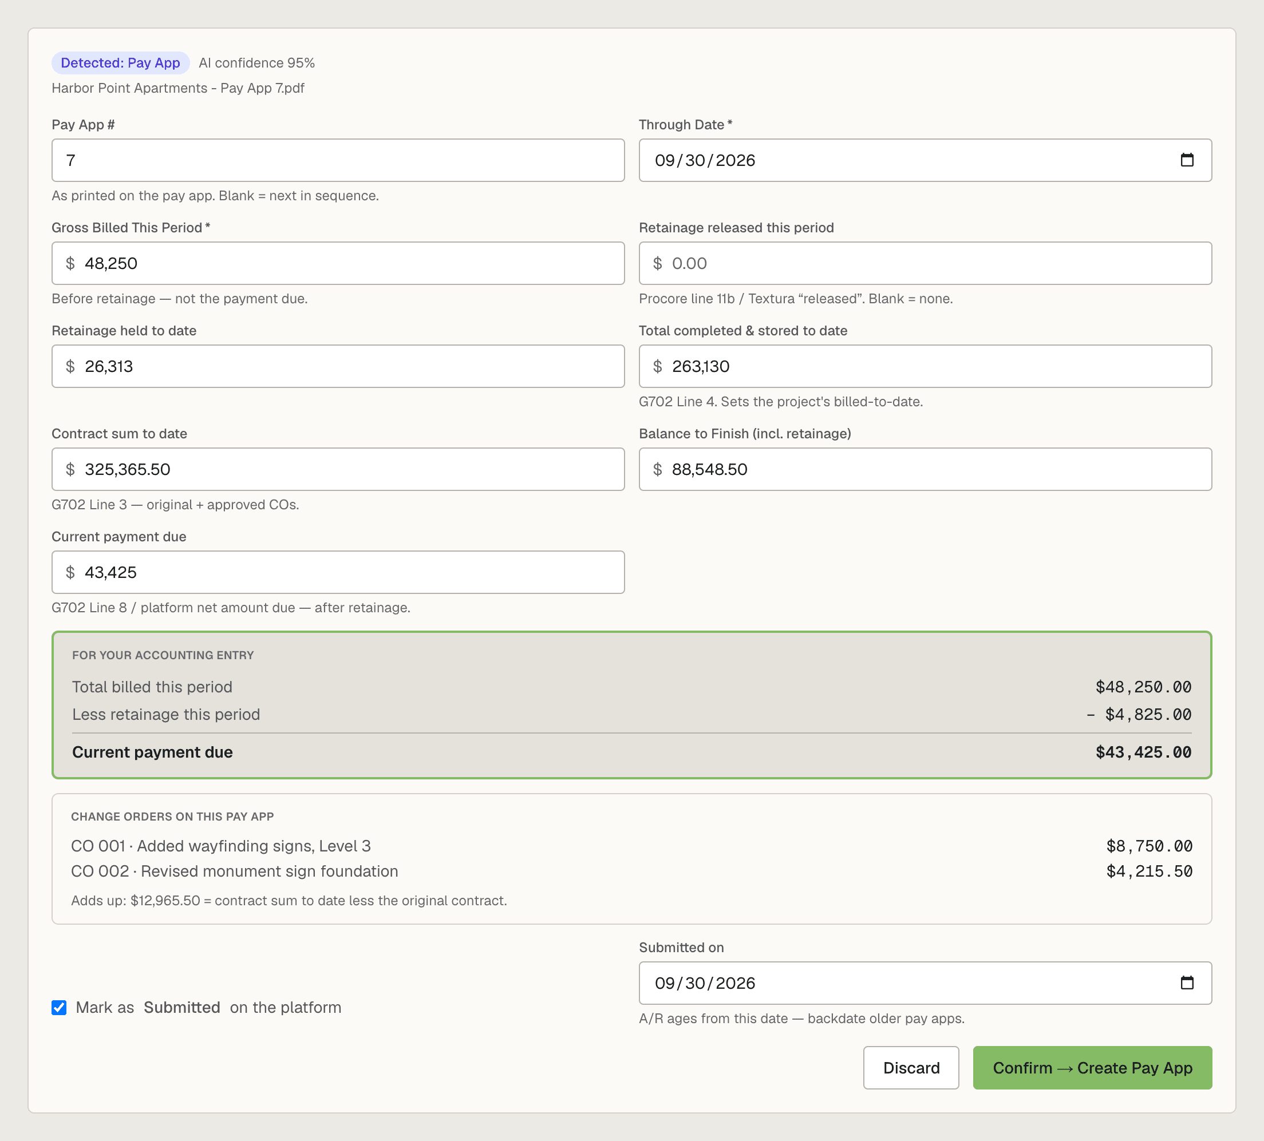
Task: Click the Detected: Pay App badge
Action: tap(120, 63)
